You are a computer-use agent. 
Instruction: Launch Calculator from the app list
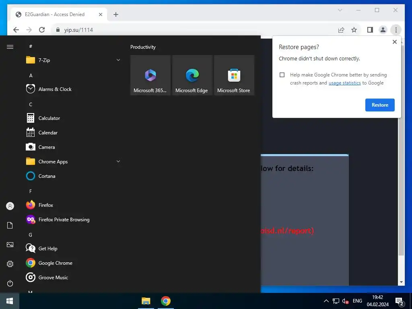coord(74,118)
